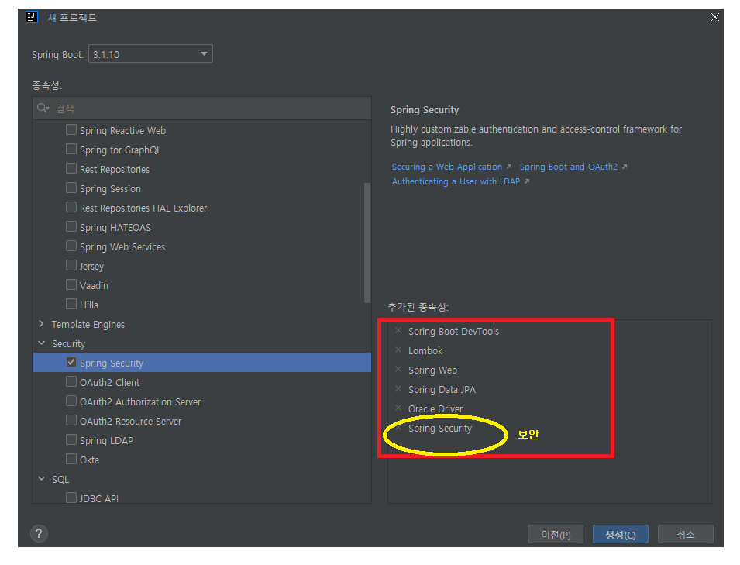This screenshot has height=565, width=740.
Task: Uncheck Spring Security dependency
Action: tap(71, 362)
